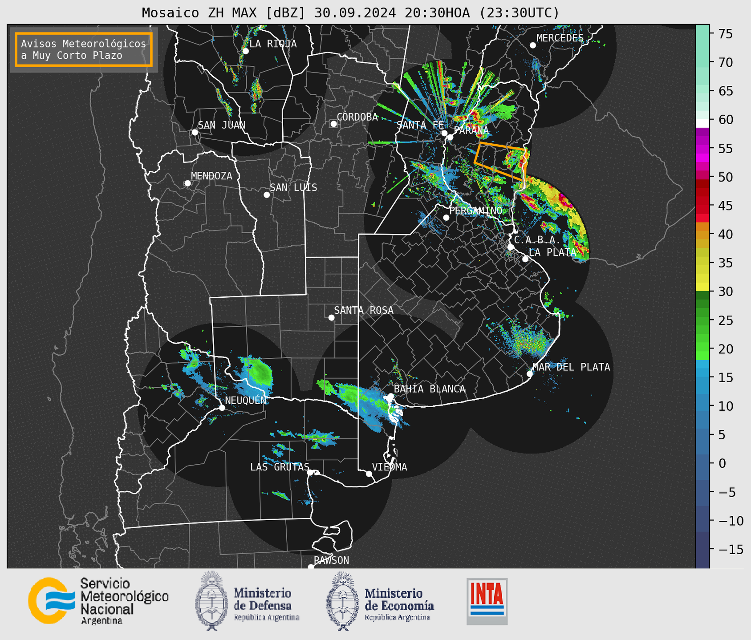The height and width of the screenshot is (640, 751).
Task: Click the LA PLATA city marker dot
Action: (x=525, y=259)
